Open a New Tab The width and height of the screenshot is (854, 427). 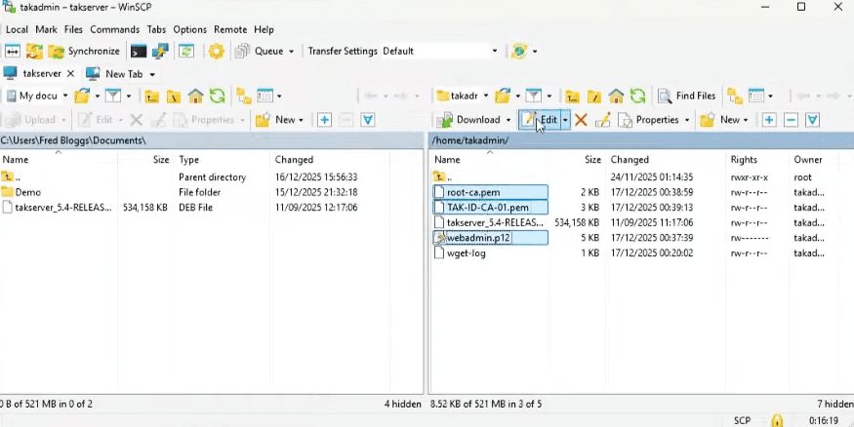[x=115, y=74]
